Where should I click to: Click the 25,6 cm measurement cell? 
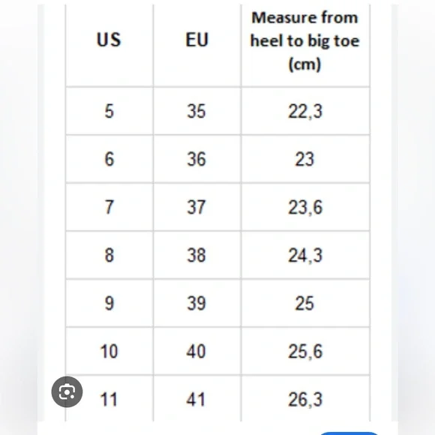click(305, 351)
